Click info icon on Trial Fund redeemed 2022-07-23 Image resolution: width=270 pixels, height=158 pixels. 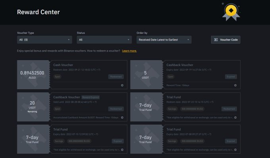tap(235, 118)
